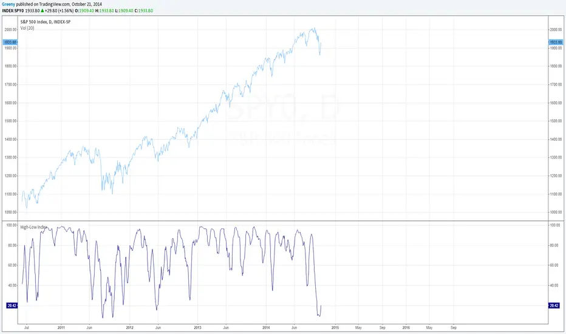Click the High-Low Index indicator label

pos(33,227)
